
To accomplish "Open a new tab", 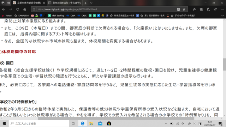I will pos(85,3).
